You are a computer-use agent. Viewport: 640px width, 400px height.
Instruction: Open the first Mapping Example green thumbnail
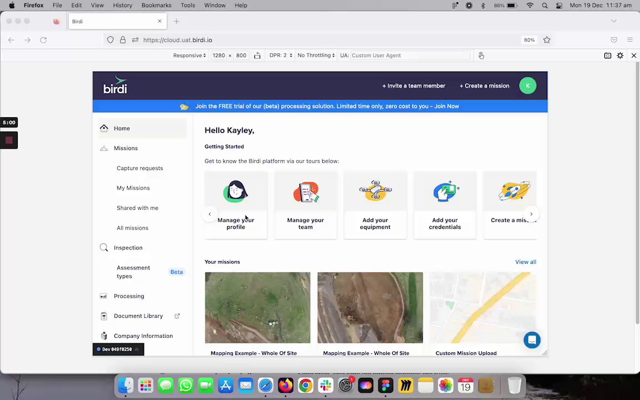[x=258, y=308]
